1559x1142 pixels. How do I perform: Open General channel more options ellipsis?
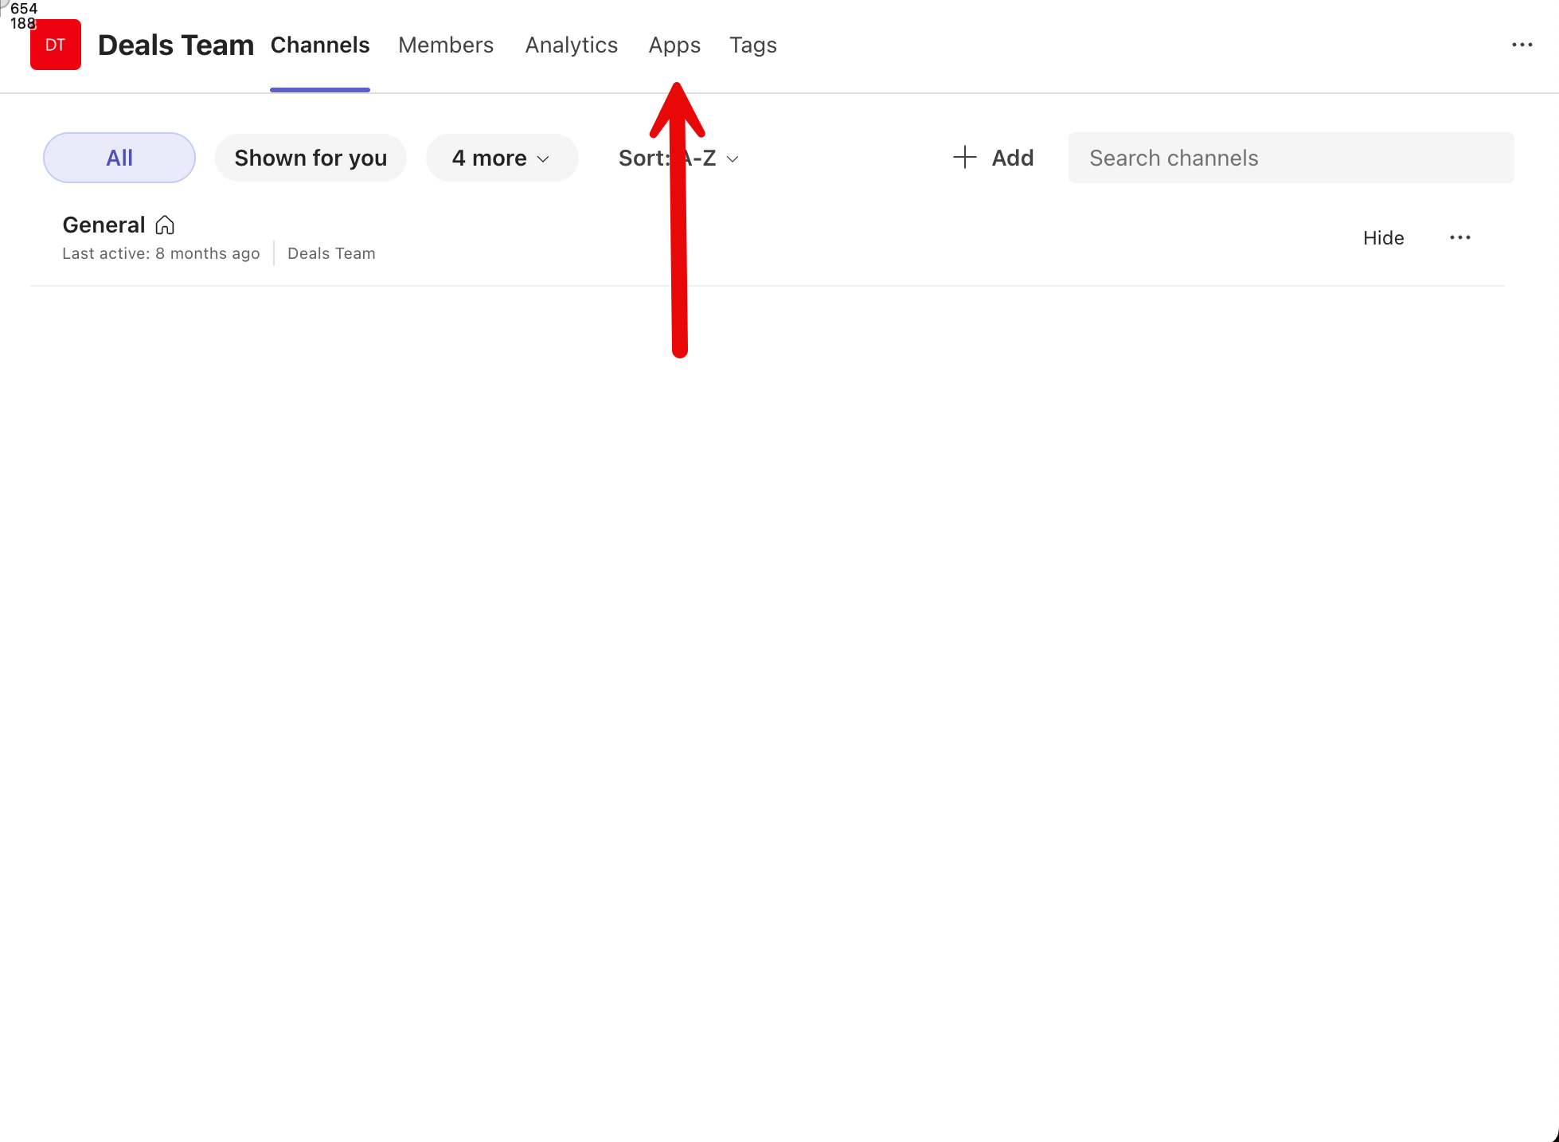[x=1459, y=238]
